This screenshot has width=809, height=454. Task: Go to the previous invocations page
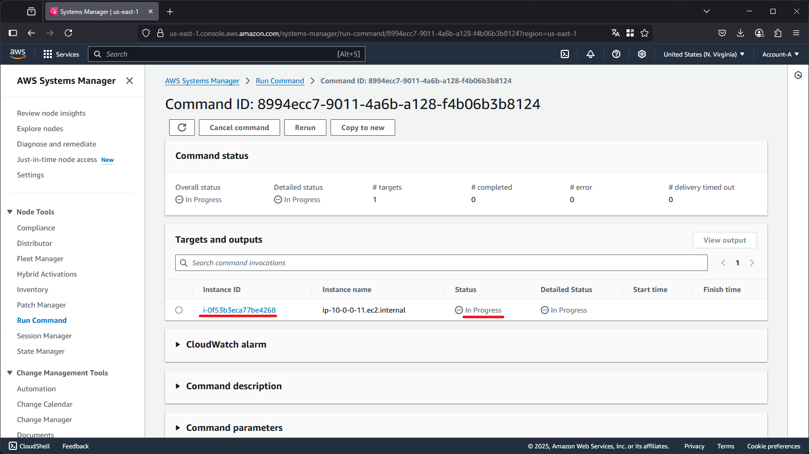click(723, 263)
